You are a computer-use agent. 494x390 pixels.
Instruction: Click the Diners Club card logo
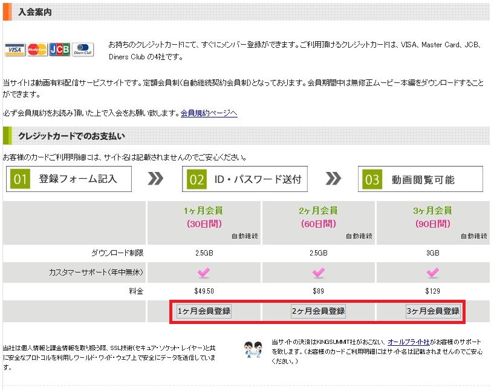pos(83,50)
